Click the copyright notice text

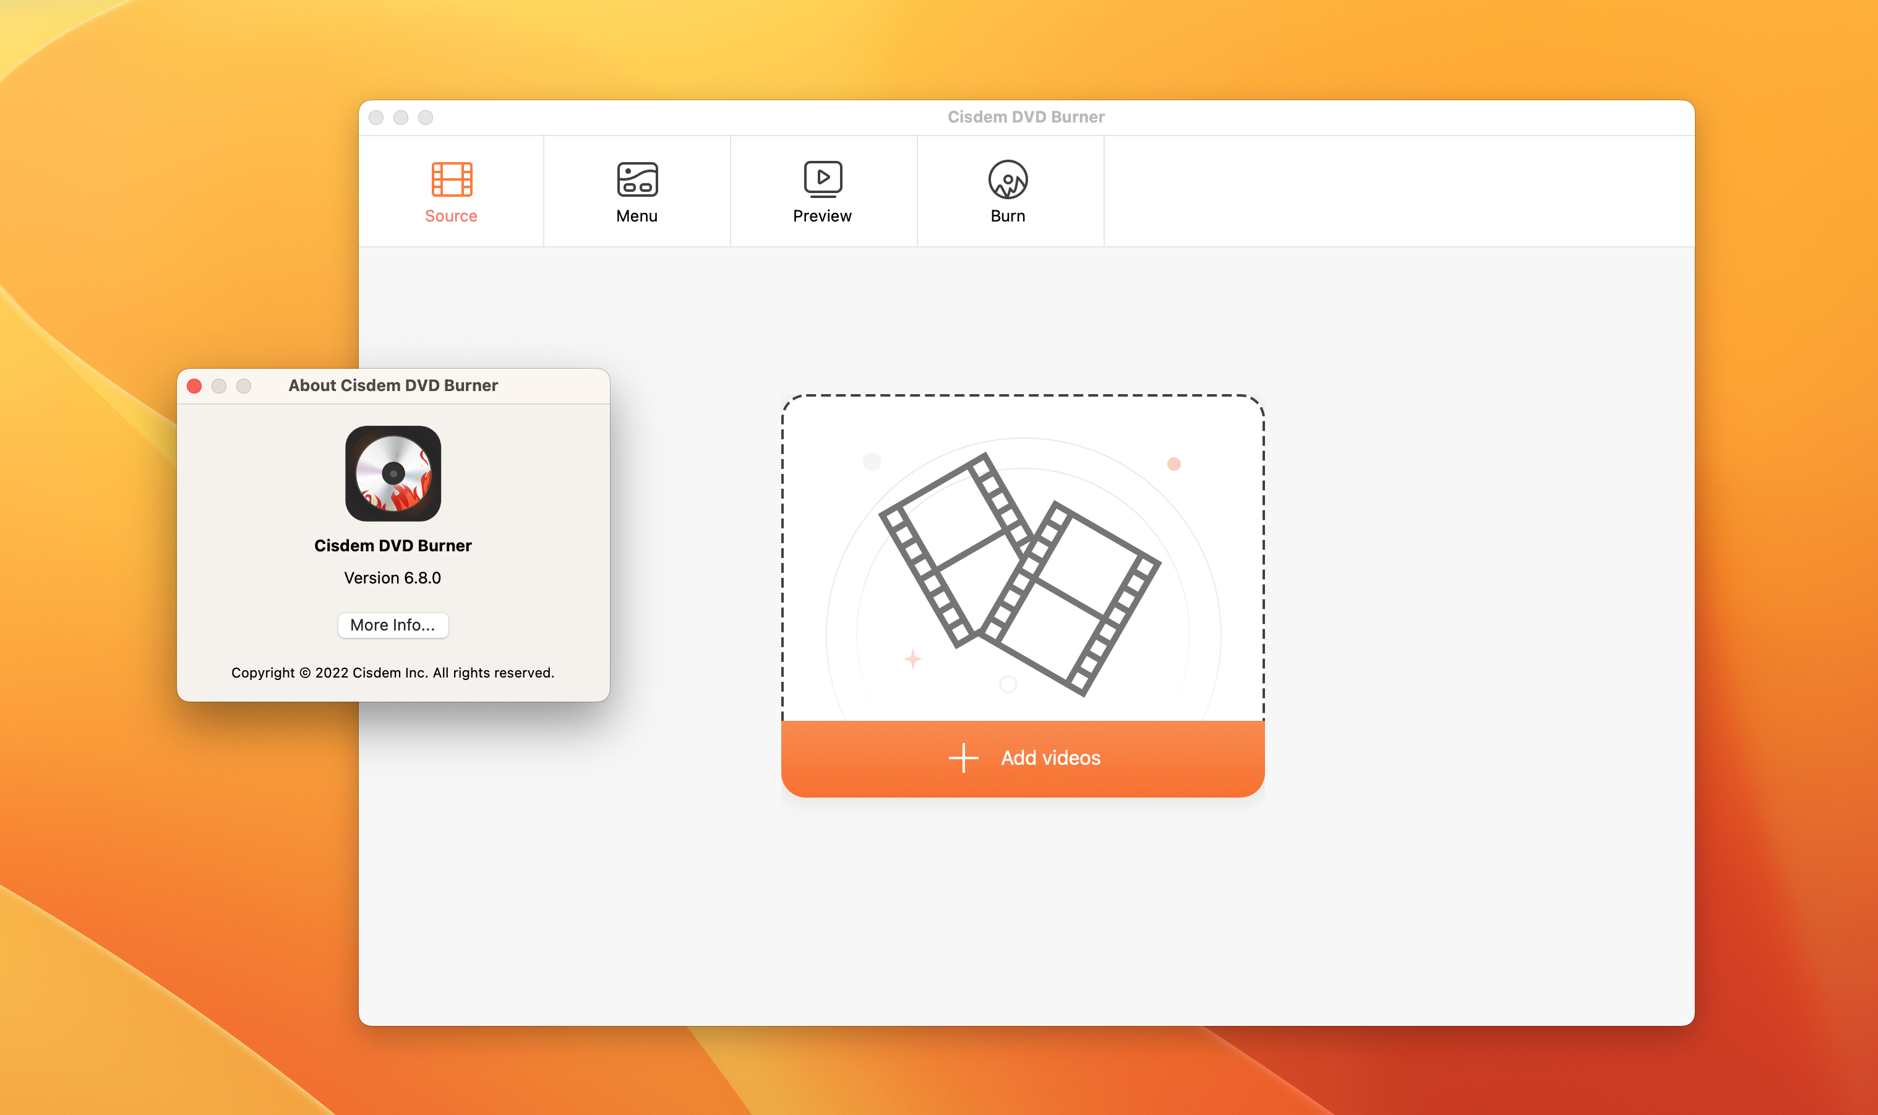[x=393, y=673]
